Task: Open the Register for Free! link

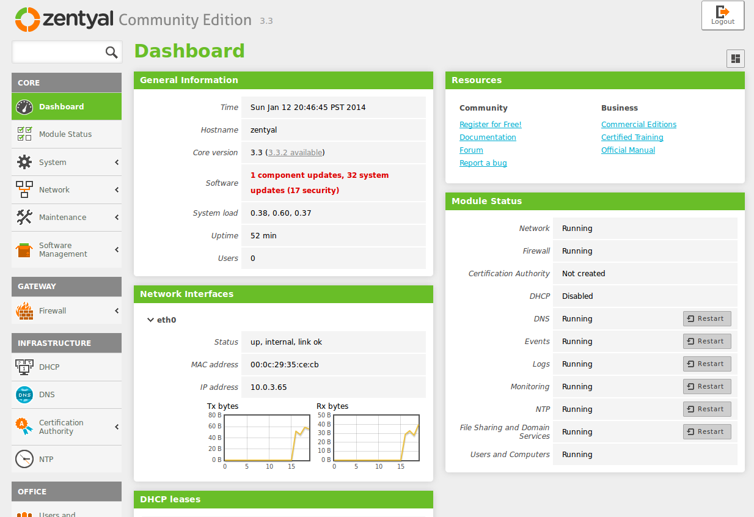Action: [491, 125]
